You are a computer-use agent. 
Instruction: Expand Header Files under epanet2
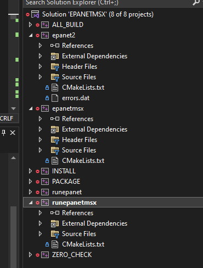[x=40, y=67]
